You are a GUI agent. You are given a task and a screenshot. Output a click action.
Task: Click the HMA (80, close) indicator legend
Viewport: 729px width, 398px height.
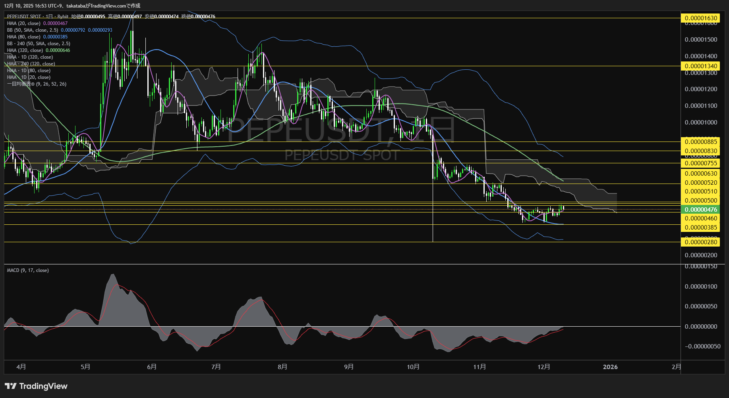[x=23, y=37]
